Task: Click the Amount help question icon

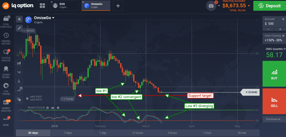Action: [283, 19]
